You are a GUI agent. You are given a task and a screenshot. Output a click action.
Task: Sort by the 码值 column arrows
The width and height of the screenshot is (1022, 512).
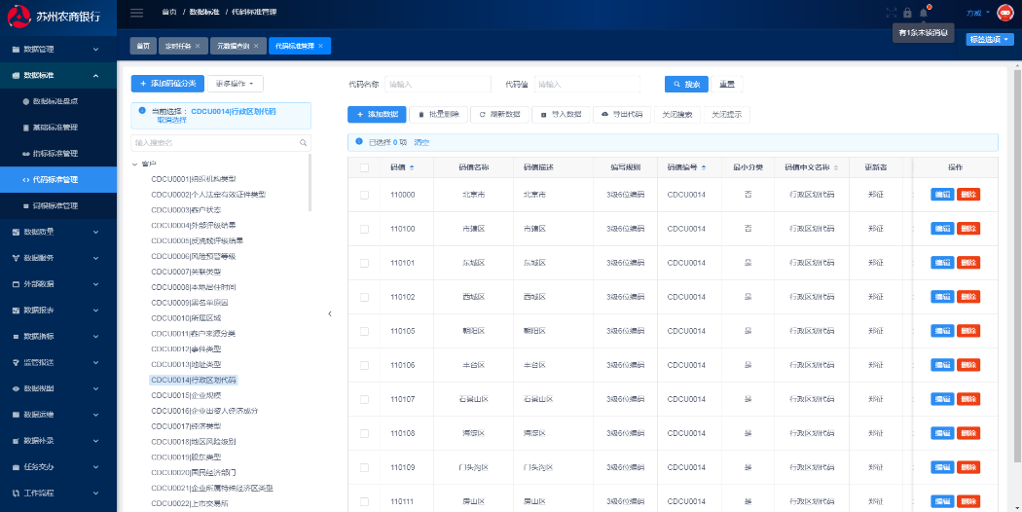coord(412,167)
